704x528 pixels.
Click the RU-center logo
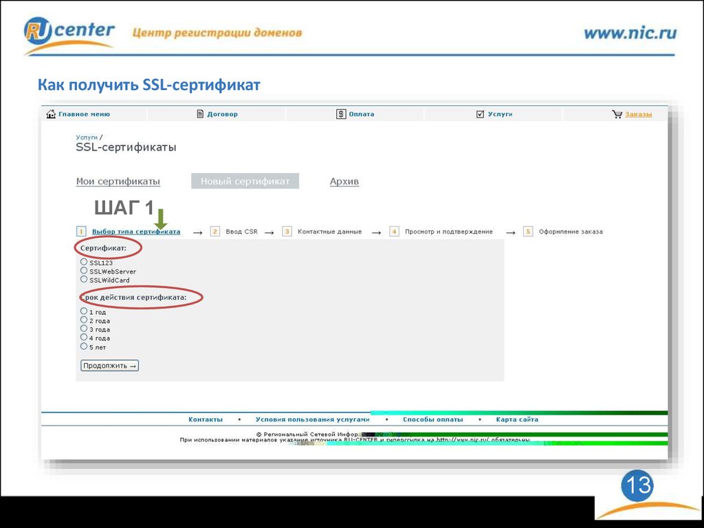click(x=69, y=35)
